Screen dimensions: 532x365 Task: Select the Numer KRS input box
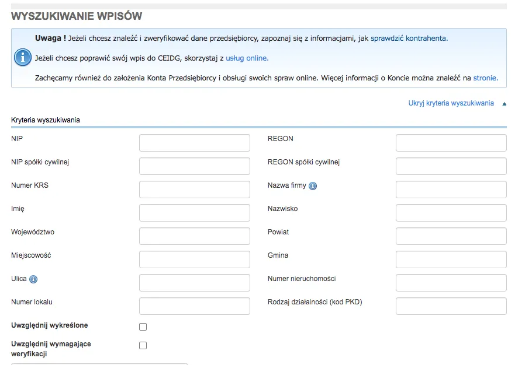pos(194,189)
